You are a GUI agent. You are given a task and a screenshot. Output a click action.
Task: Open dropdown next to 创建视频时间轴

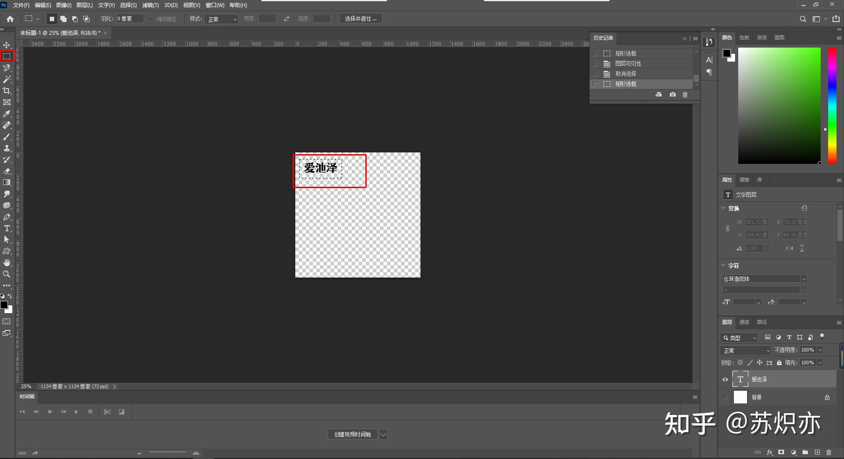click(x=383, y=434)
